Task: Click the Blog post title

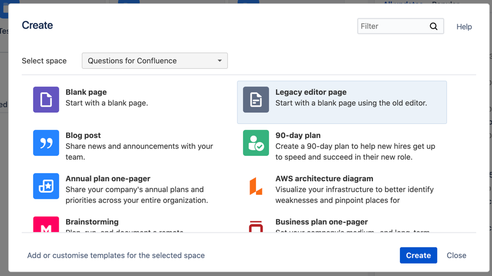Action: coord(83,135)
